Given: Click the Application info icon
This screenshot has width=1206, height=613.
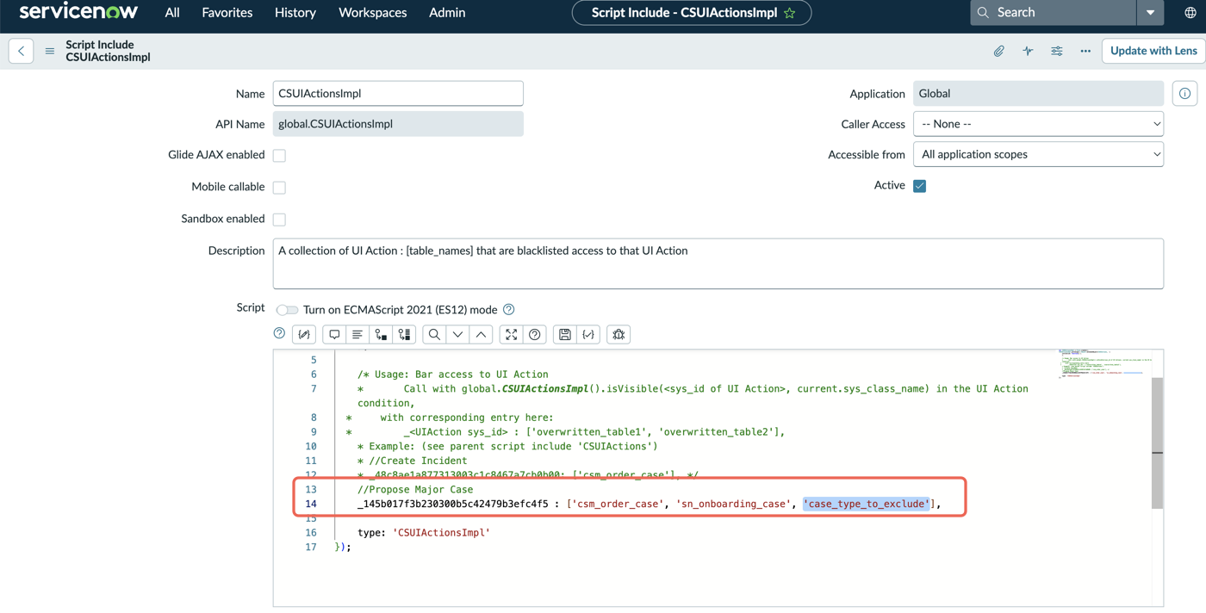Looking at the screenshot, I should pos(1185,93).
